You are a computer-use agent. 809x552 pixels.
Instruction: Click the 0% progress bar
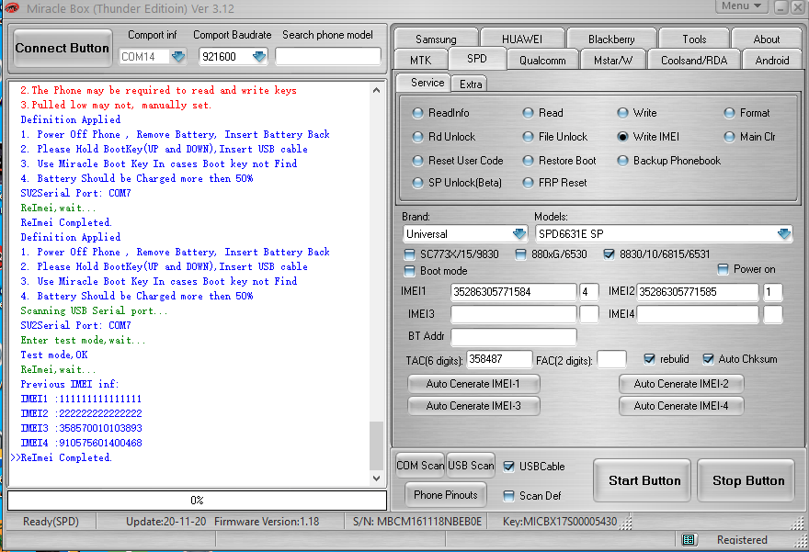click(197, 501)
